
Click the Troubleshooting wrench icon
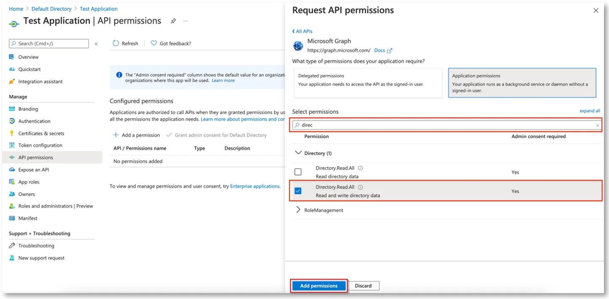(12, 246)
